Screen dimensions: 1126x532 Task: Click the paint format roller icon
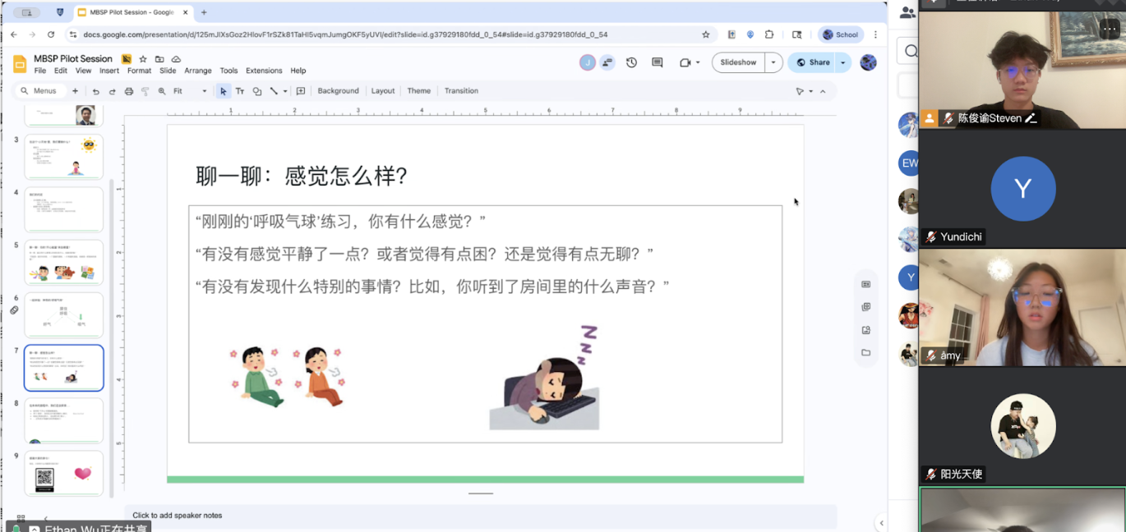coord(145,91)
